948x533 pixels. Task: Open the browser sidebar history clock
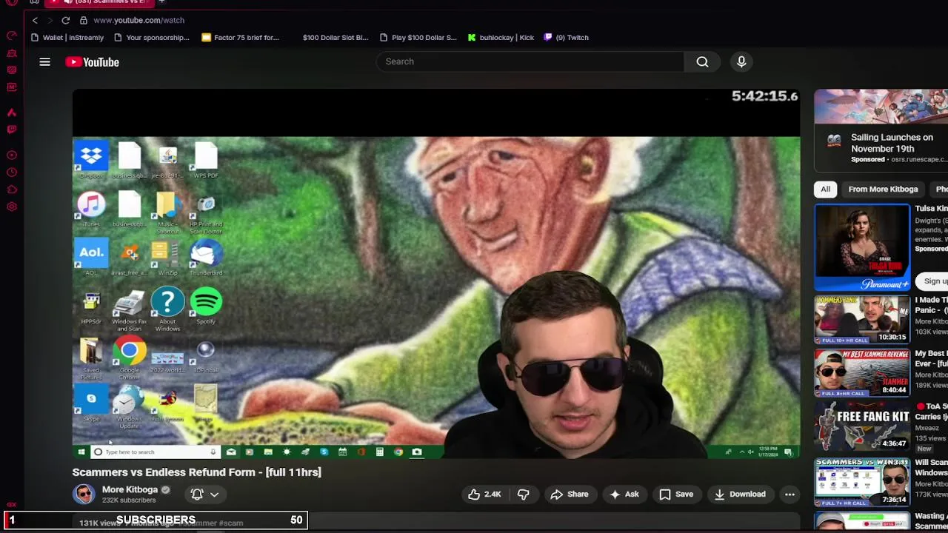(12, 172)
